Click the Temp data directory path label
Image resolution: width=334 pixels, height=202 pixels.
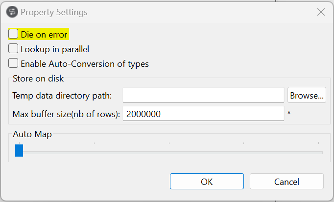62,96
